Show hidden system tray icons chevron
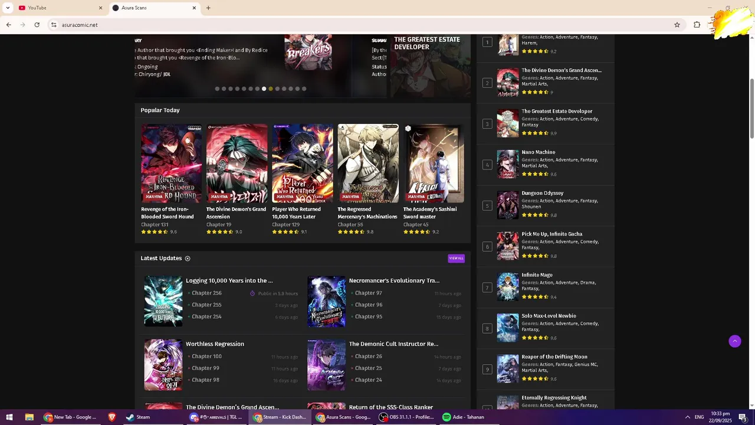755x425 pixels. coord(687,417)
